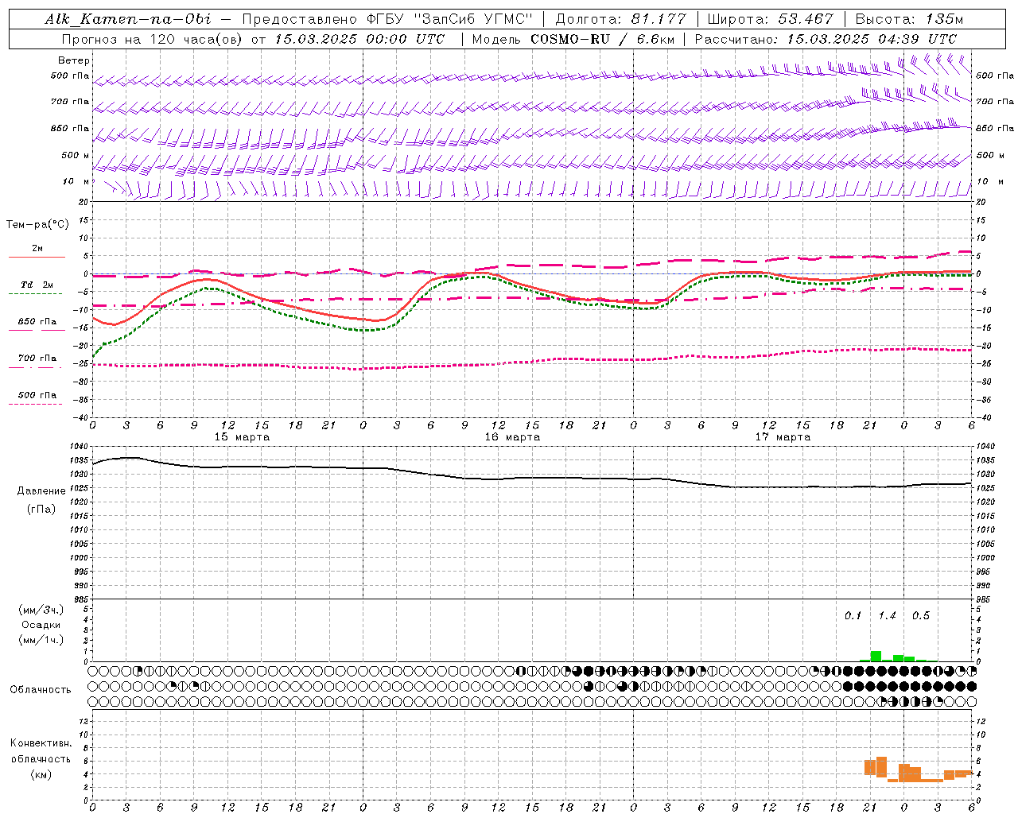This screenshot has height=814, width=1018.
Task: Click the Td 2м dew point legend entry
Action: pyautogui.click(x=37, y=285)
